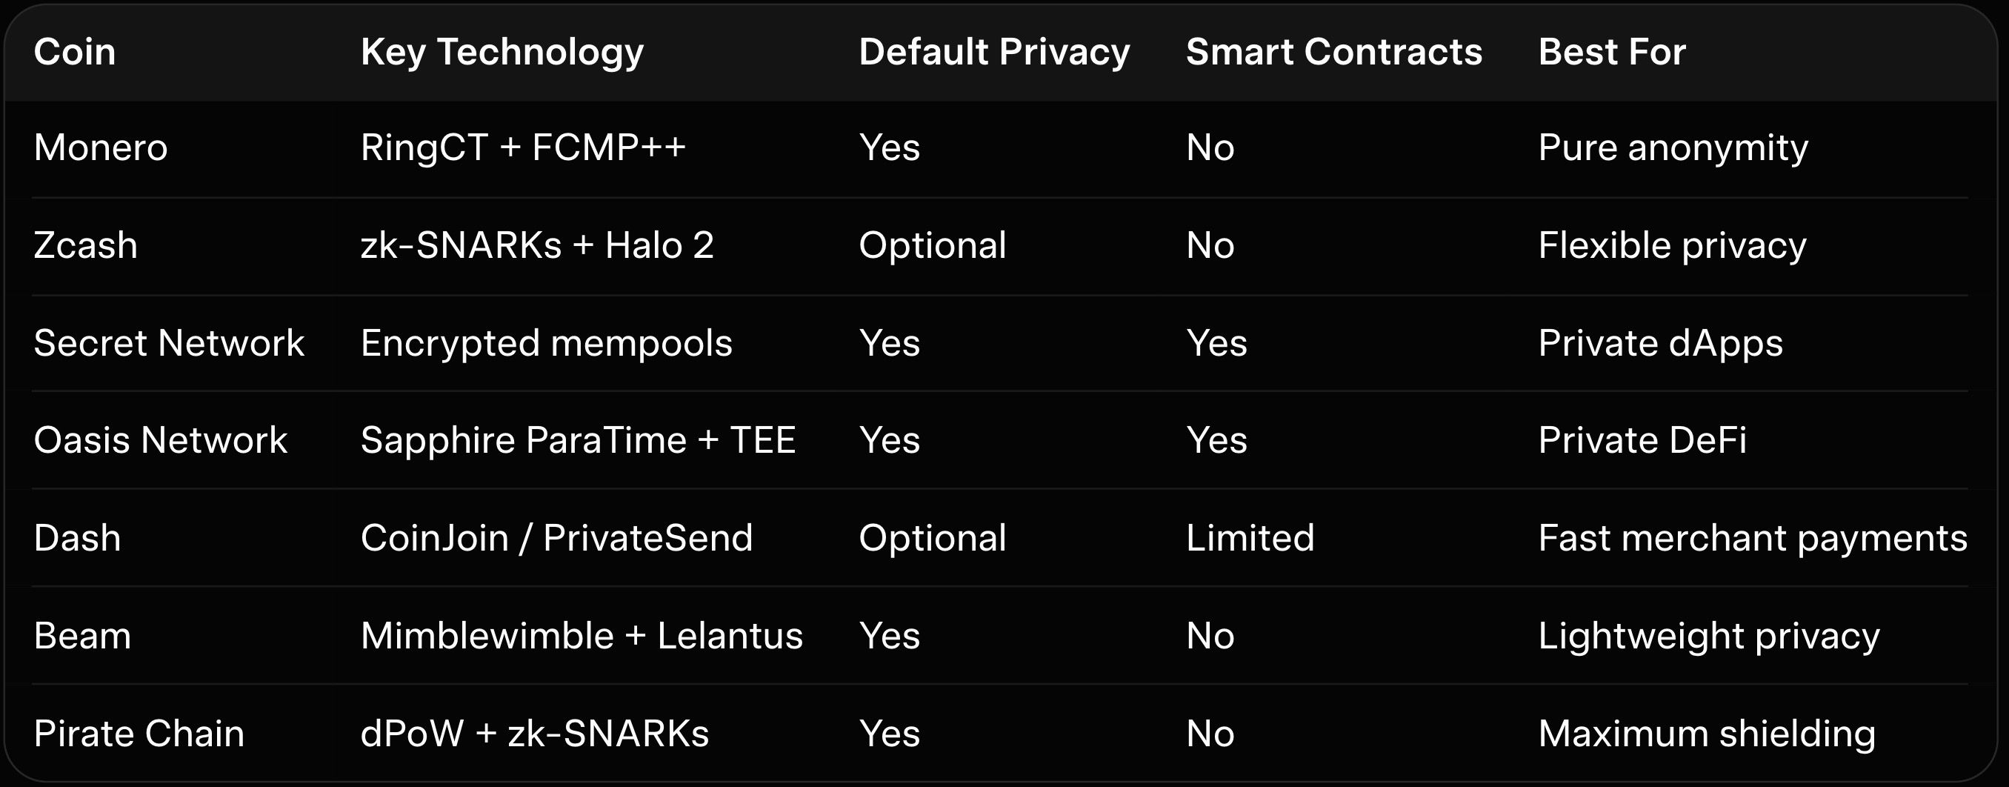Select the Monero coin name cell

coord(101,147)
